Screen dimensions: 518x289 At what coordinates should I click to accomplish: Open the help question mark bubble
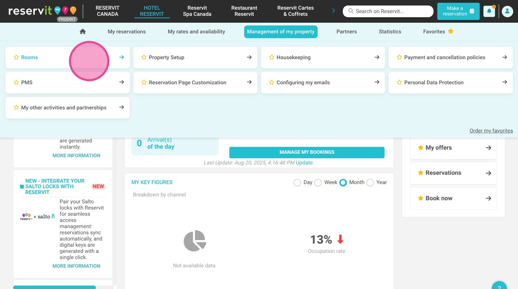pyautogui.click(x=499, y=286)
